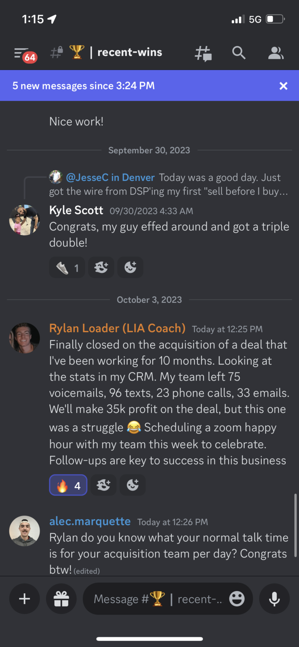
Task: Toggle the sneaker reaction on Kyle's message
Action: click(x=67, y=268)
